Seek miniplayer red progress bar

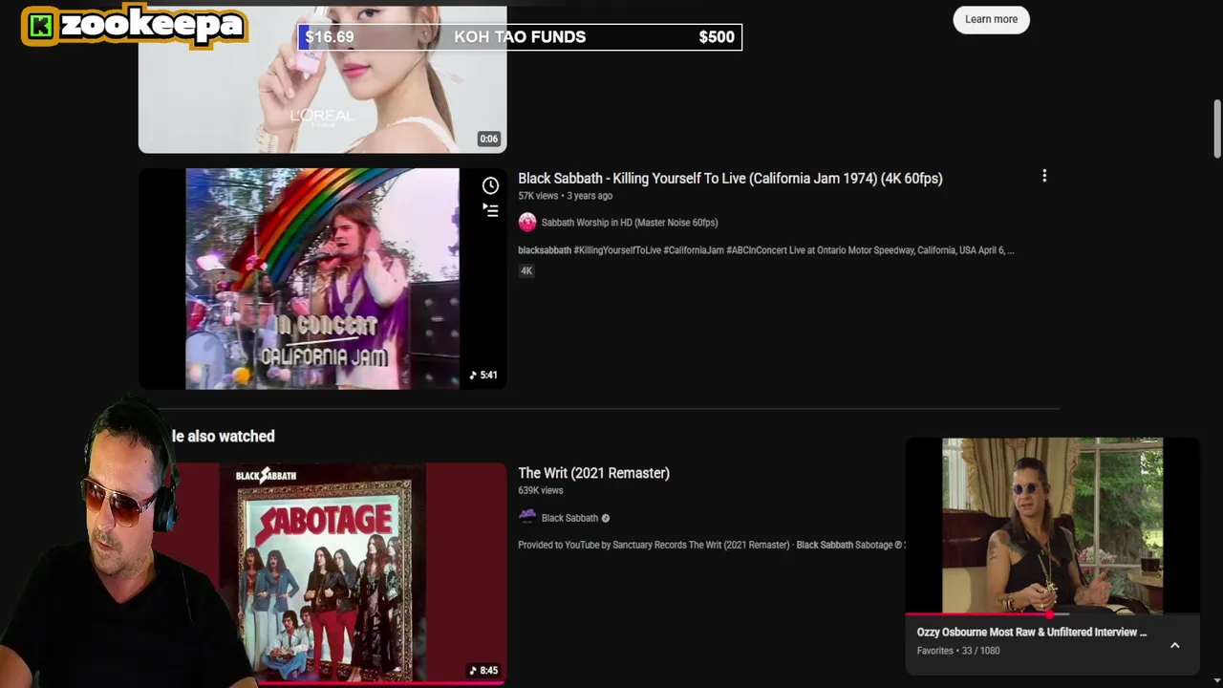[1052, 614]
